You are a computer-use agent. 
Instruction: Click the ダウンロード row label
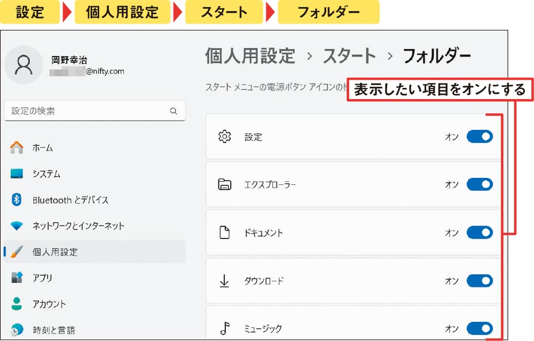click(x=264, y=281)
